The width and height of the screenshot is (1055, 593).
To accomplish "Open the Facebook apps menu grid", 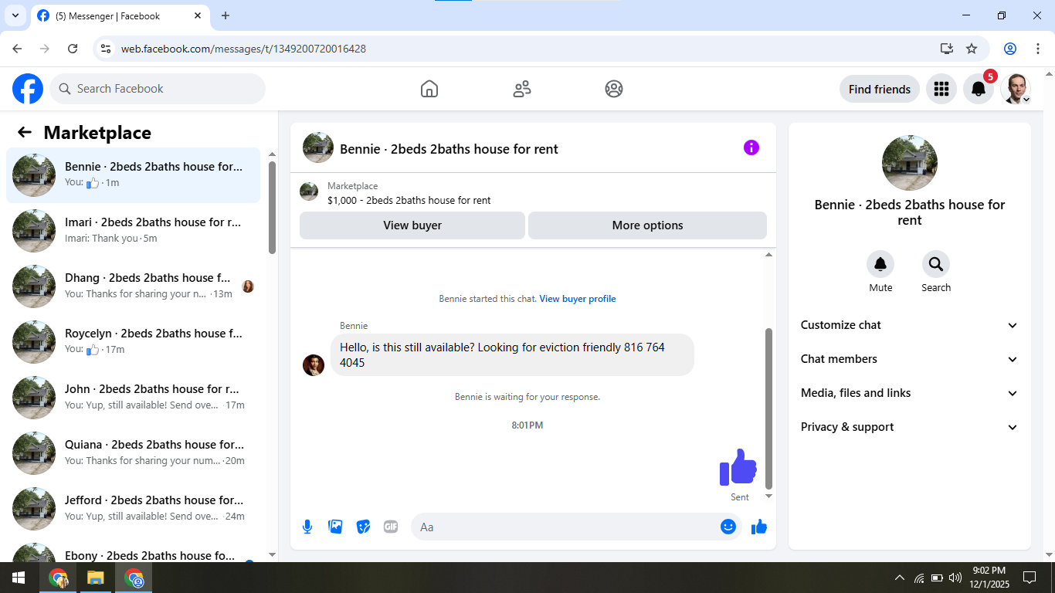I will tap(941, 89).
